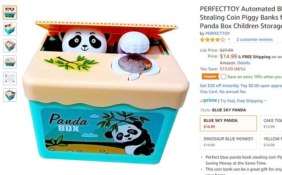
Task: Select the last product thumbnail
Action: [x=10, y=95]
